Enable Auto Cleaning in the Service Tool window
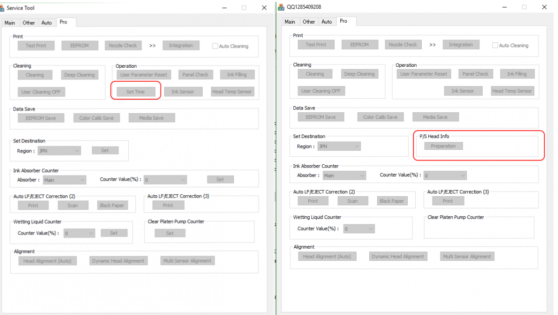This screenshot has height=315, width=558. [215, 46]
